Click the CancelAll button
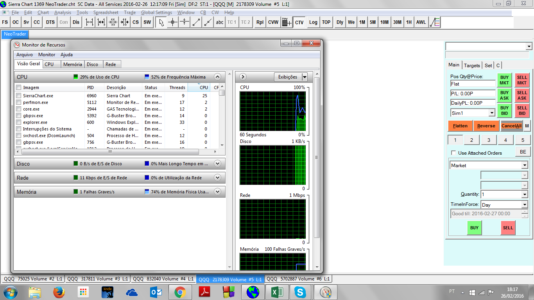Image resolution: width=534 pixels, height=300 pixels. 512,126
